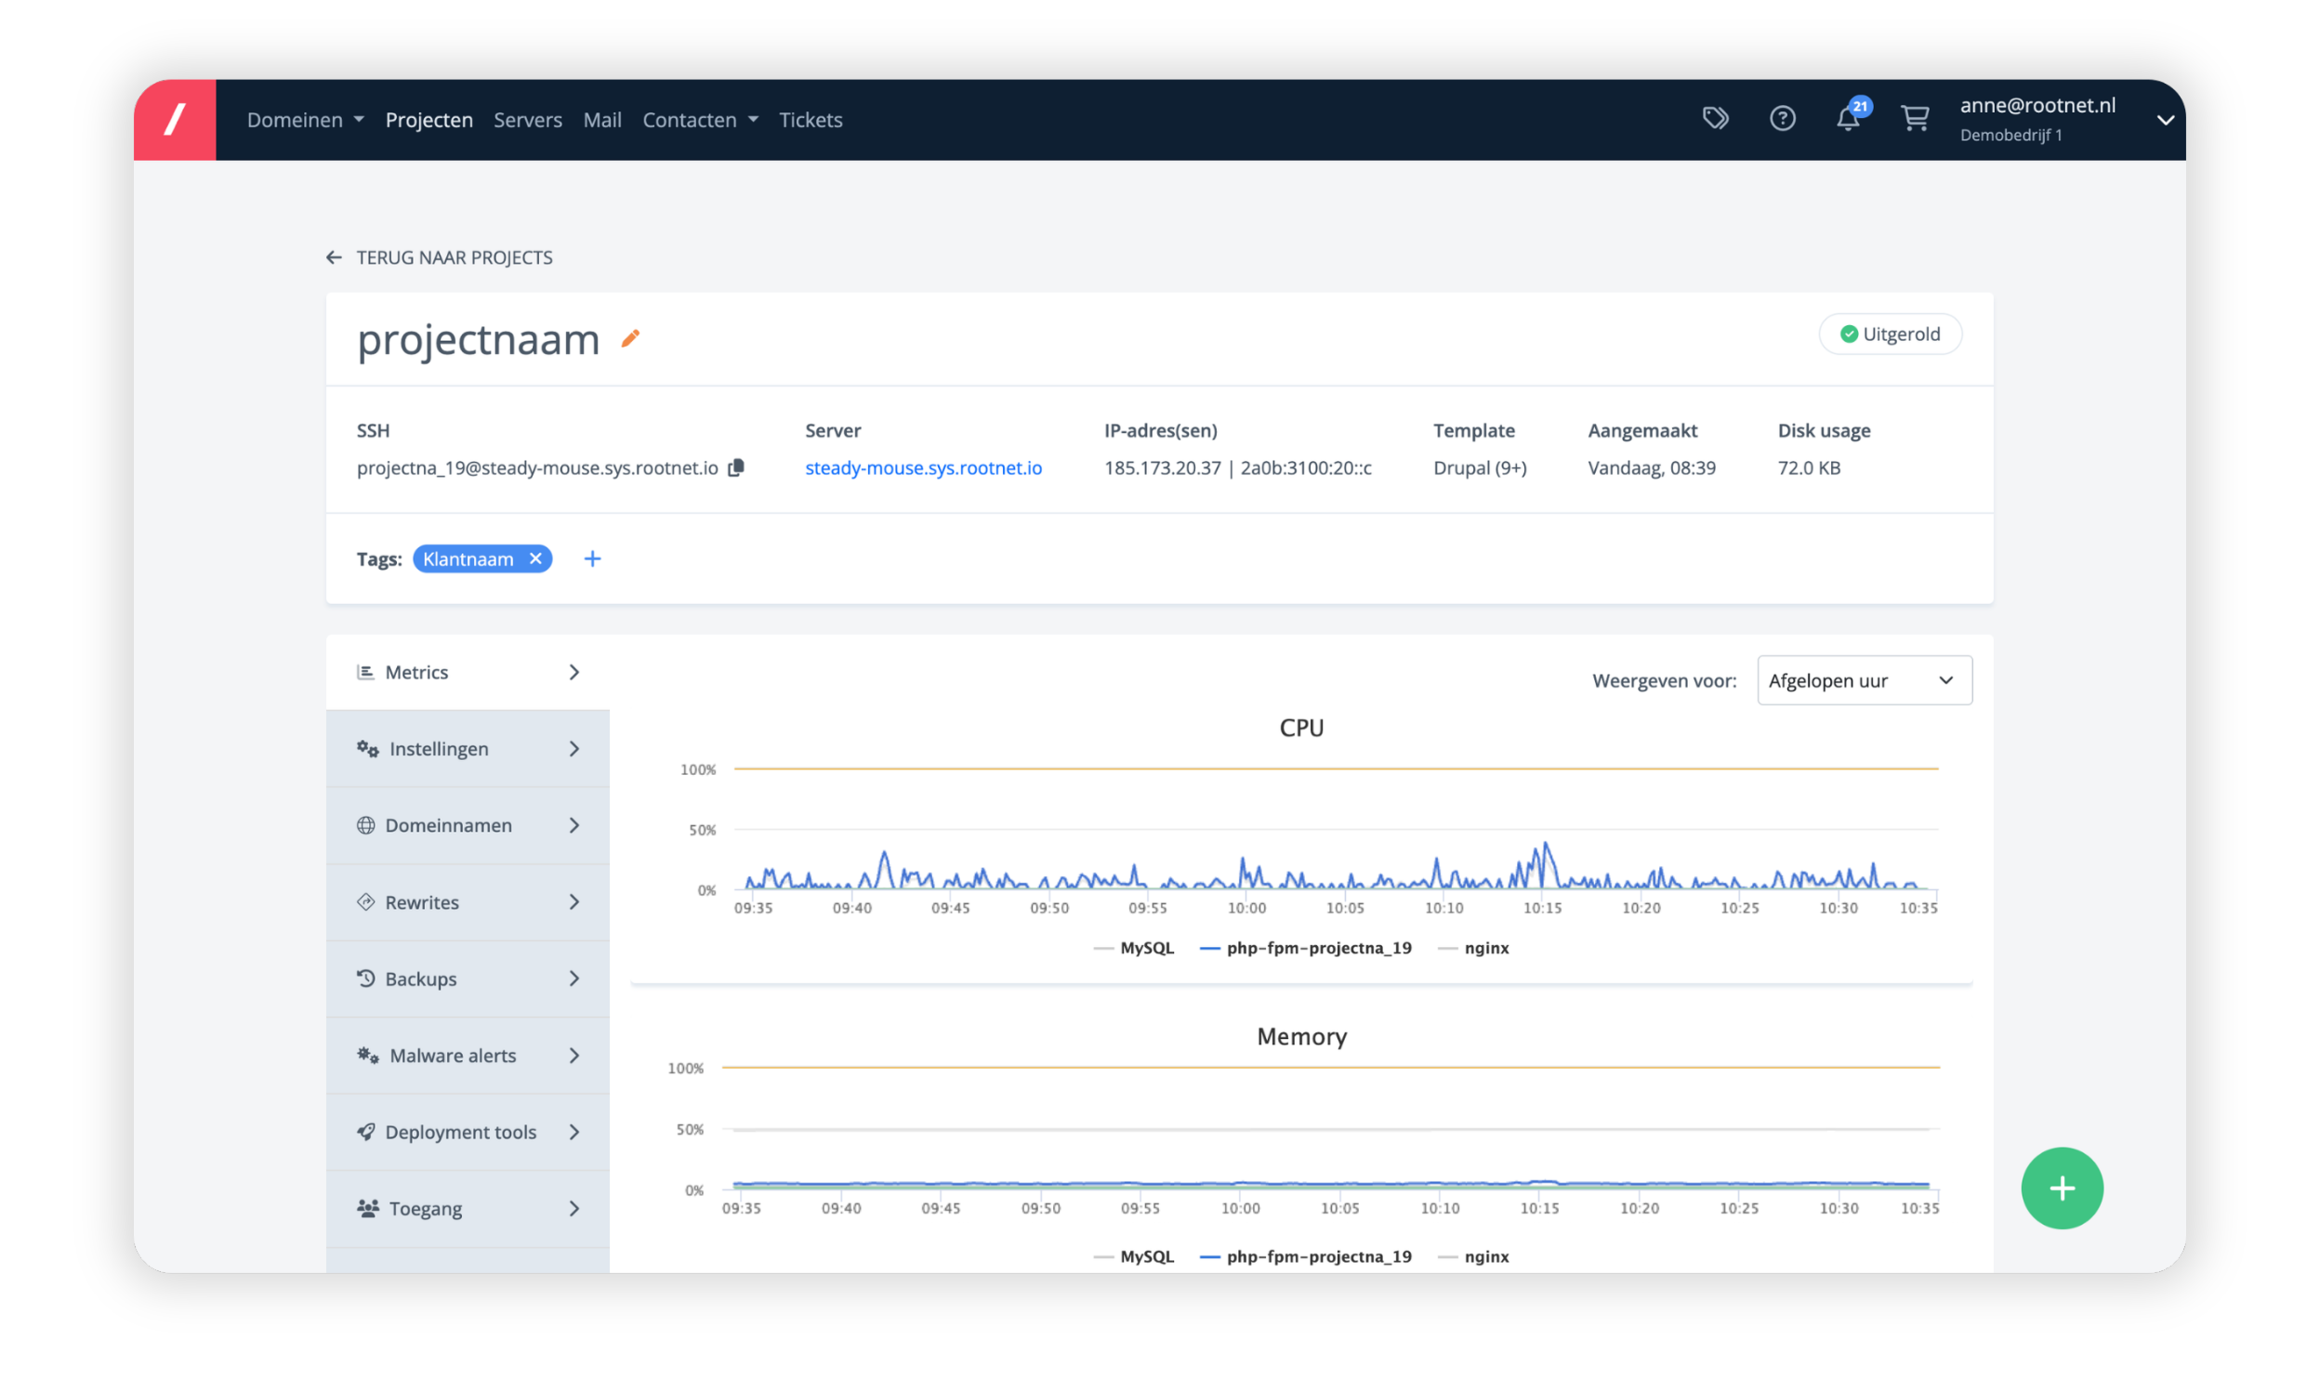Screen dimensions: 2320x1379
Task: Open the Tickets menu item
Action: coord(811,119)
